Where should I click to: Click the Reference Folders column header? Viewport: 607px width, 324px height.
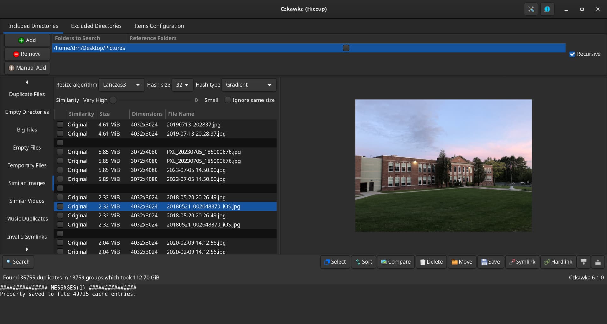pyautogui.click(x=346, y=38)
